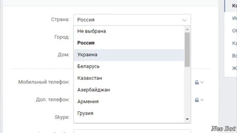Click the scrollbar track below the thumb
This screenshot has height=133, width=237.
pyautogui.click(x=187, y=92)
